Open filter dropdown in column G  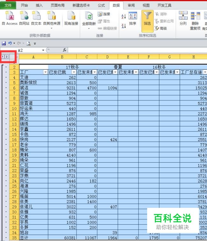(177, 72)
